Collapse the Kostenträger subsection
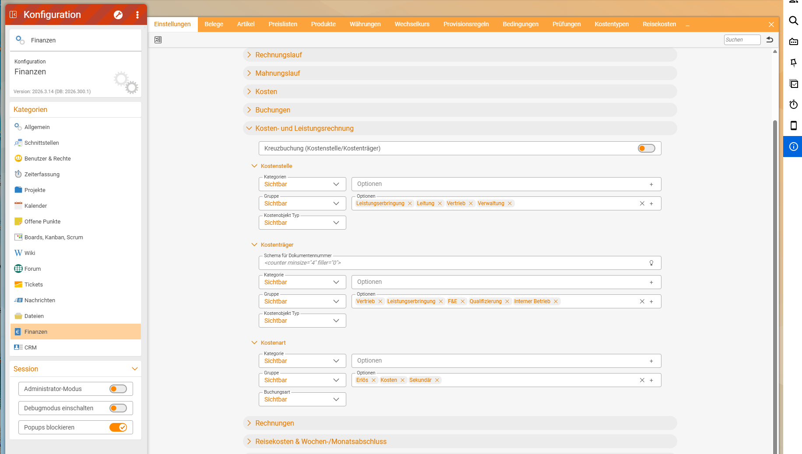 tap(254, 244)
